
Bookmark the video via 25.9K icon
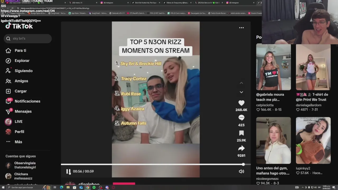coord(241,133)
